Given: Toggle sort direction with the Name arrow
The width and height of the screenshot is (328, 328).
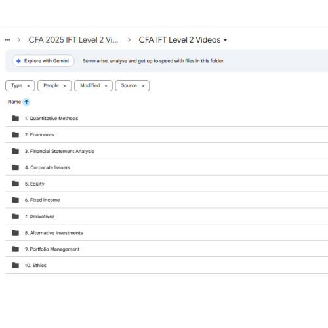Looking at the screenshot, I should [26, 102].
